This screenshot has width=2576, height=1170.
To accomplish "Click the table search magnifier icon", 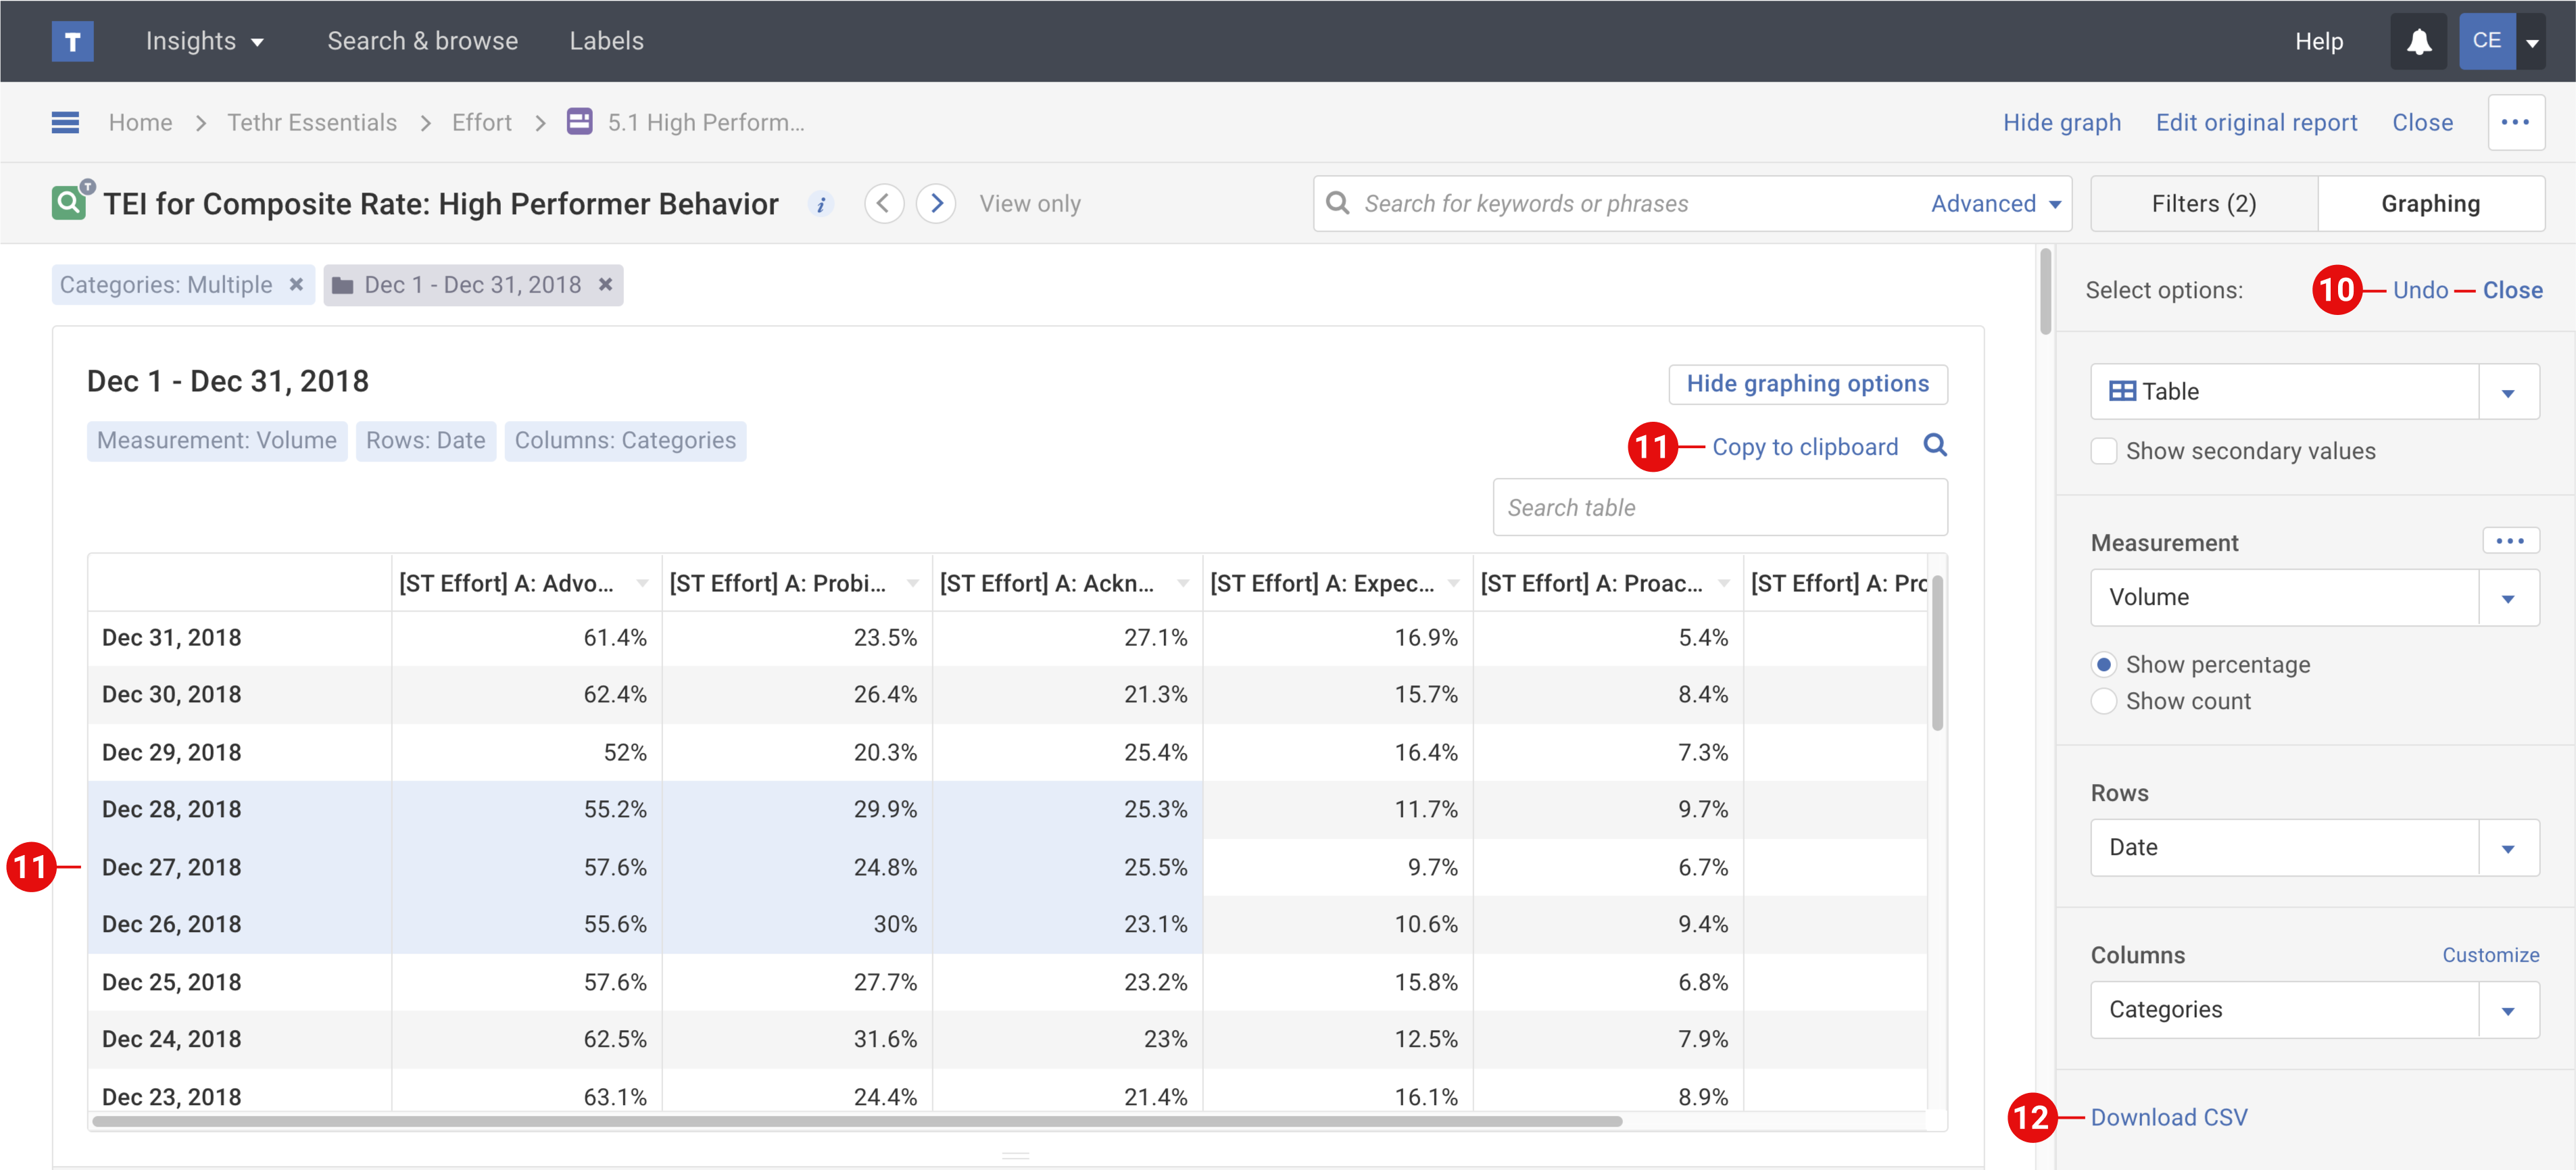I will click(1935, 446).
